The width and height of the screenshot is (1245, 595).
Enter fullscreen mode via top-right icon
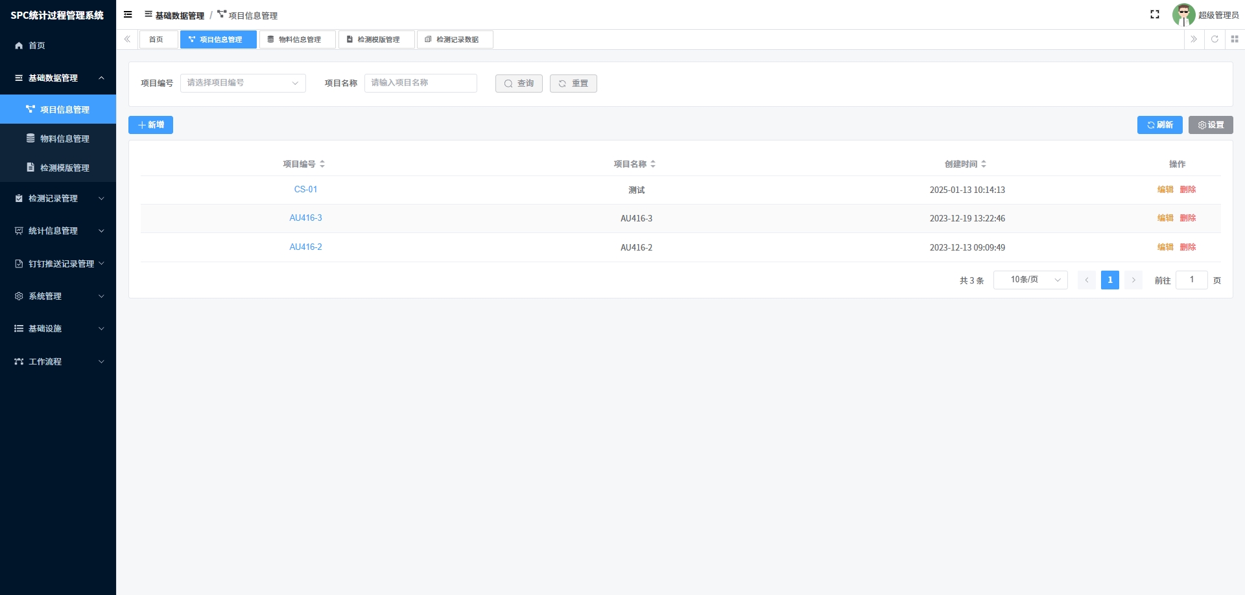coord(1155,14)
